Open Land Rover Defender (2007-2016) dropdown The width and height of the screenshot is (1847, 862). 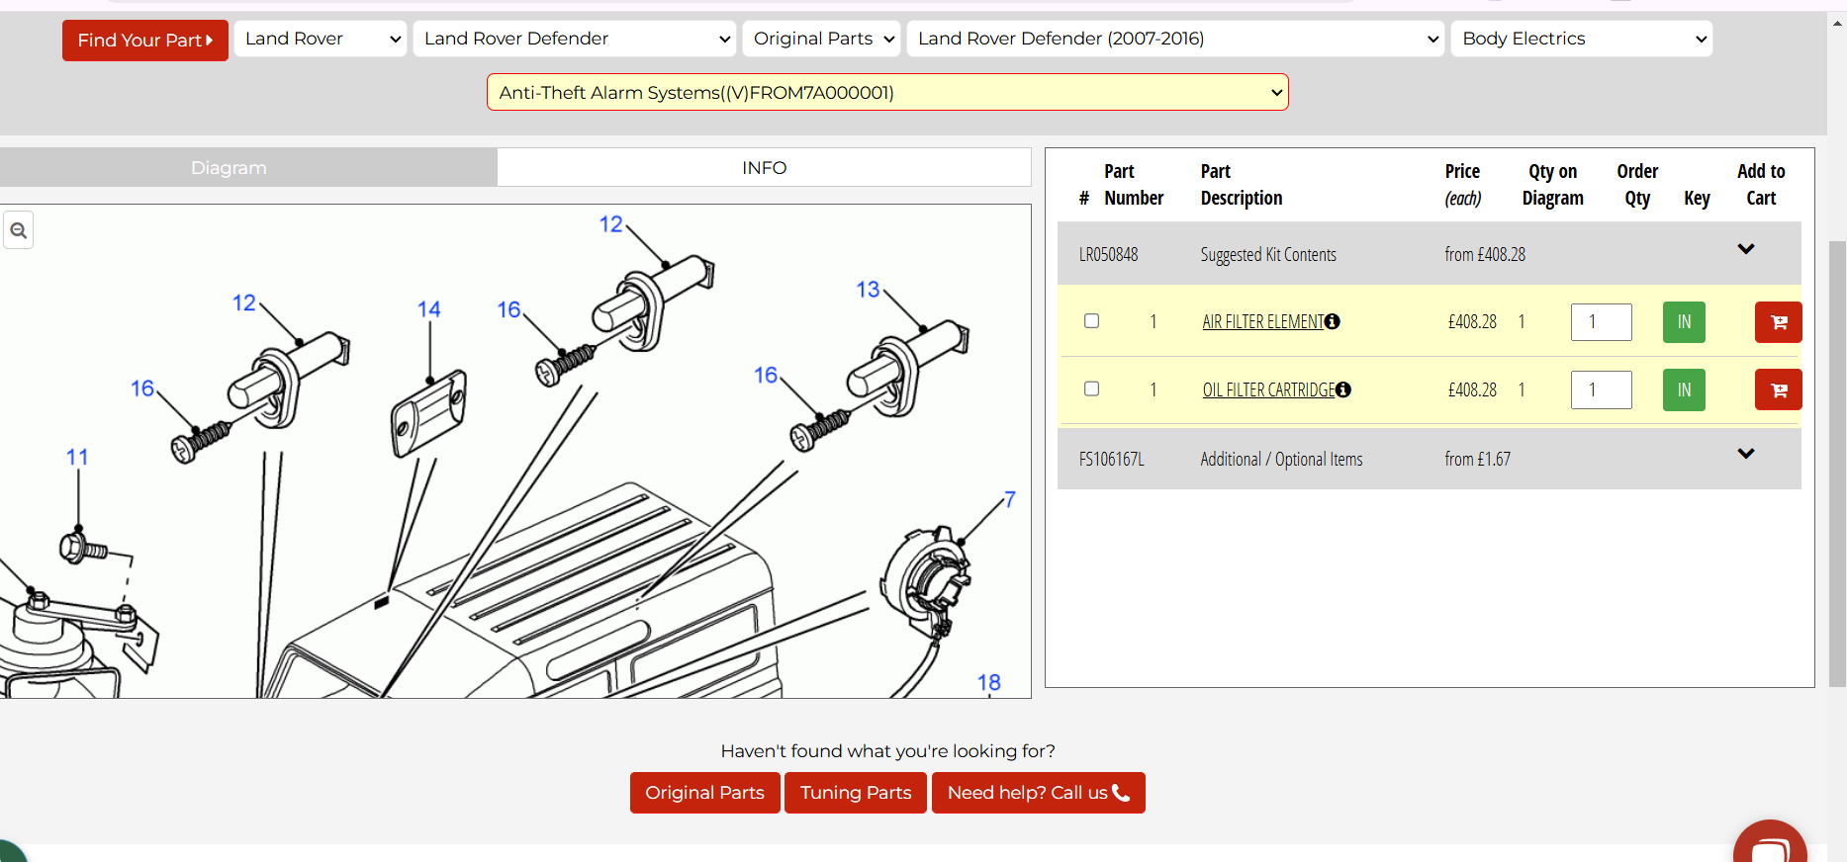1175,39
